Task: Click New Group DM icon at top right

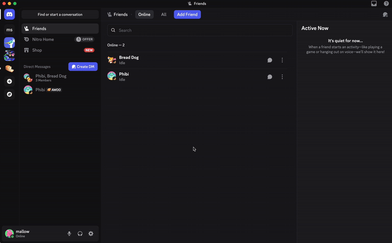Action: pyautogui.click(x=385, y=15)
